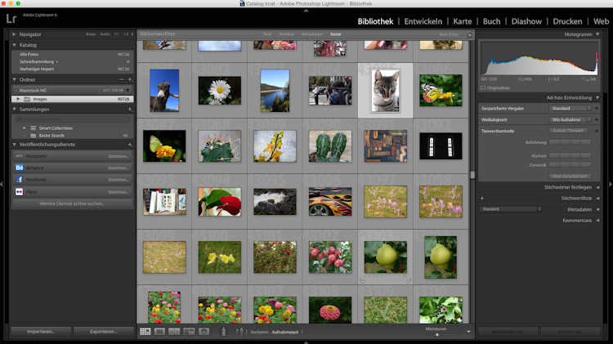Collapse the Histogramm panel
Screen dimensions: 613x344
pyautogui.click(x=597, y=34)
